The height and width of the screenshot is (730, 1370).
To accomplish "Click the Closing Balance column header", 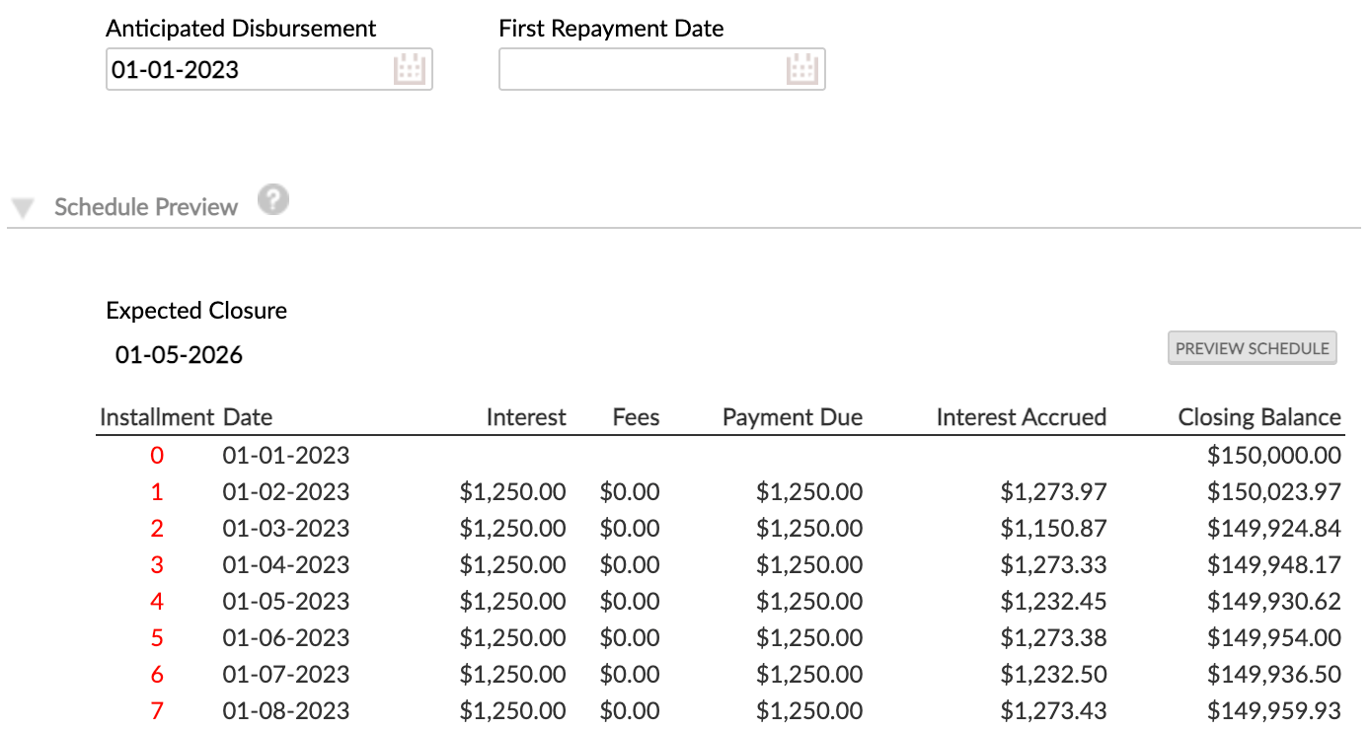I will coord(1259,417).
